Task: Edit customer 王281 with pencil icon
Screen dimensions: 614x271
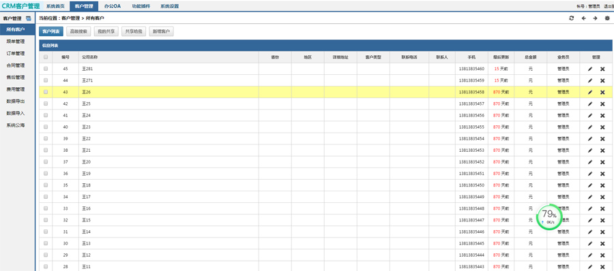Action: point(590,69)
